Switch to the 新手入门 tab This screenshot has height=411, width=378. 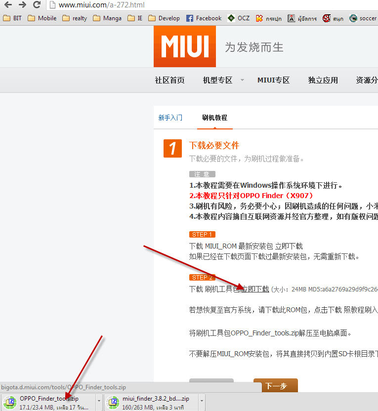[x=170, y=118]
